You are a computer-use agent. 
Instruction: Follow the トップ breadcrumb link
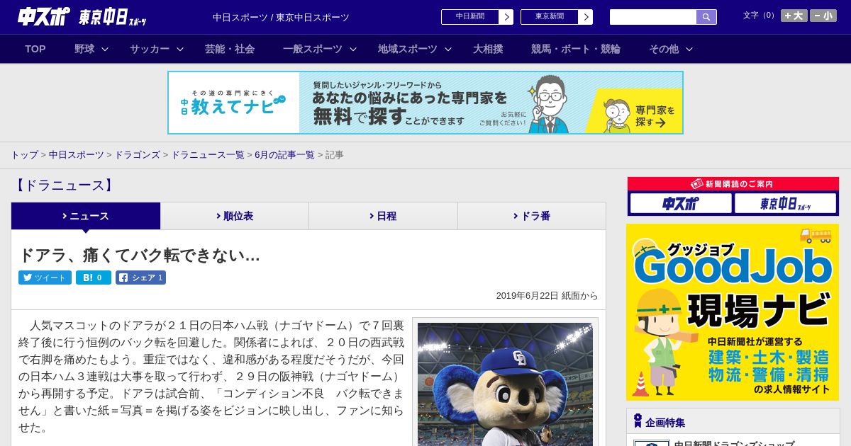24,155
